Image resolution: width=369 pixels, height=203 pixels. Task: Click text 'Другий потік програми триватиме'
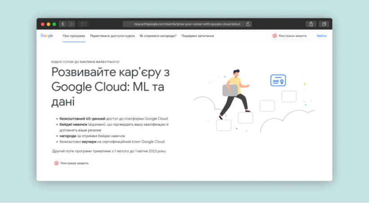point(109,151)
